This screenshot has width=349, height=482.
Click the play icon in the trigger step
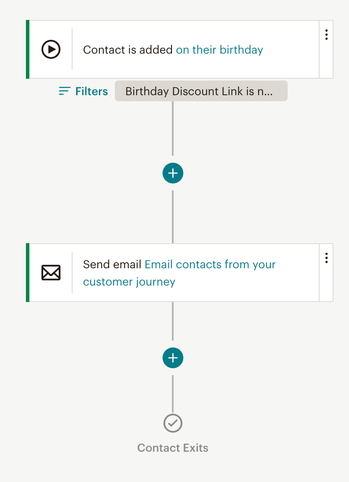(51, 49)
